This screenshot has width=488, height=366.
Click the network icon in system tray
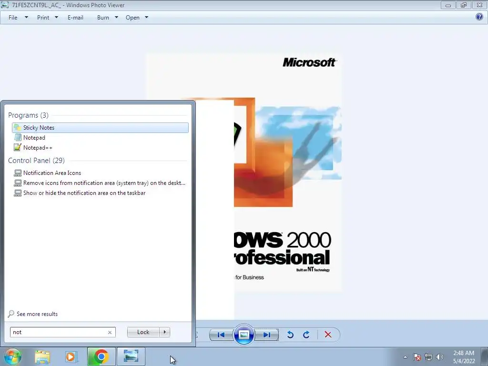pos(428,357)
